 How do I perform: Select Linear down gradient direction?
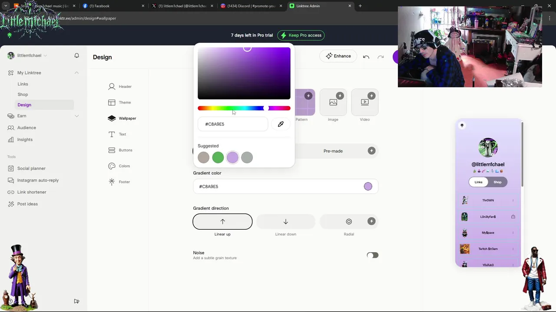coord(286,221)
